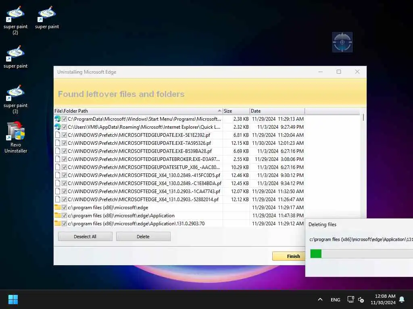Open the Revo Uninstaller desktop icon
413x309 pixels.
click(x=16, y=137)
